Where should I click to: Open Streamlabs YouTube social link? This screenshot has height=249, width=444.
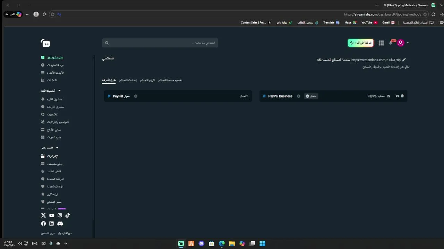pos(52,215)
